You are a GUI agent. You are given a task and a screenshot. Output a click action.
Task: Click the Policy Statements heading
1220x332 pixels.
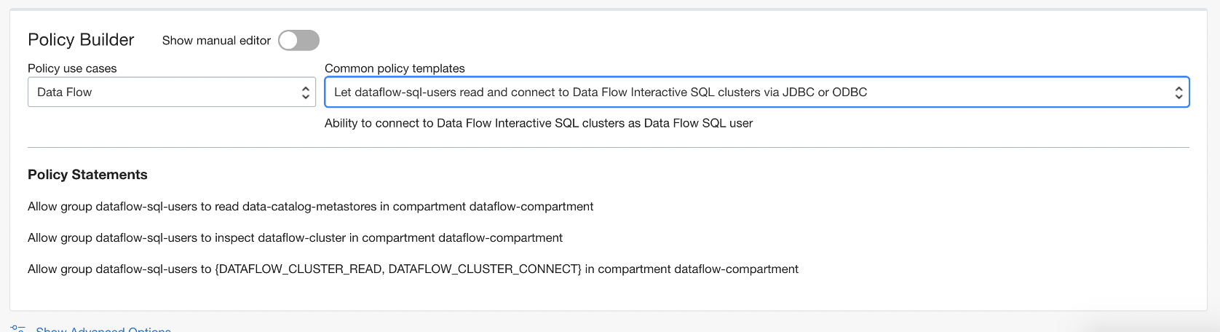[x=87, y=175]
